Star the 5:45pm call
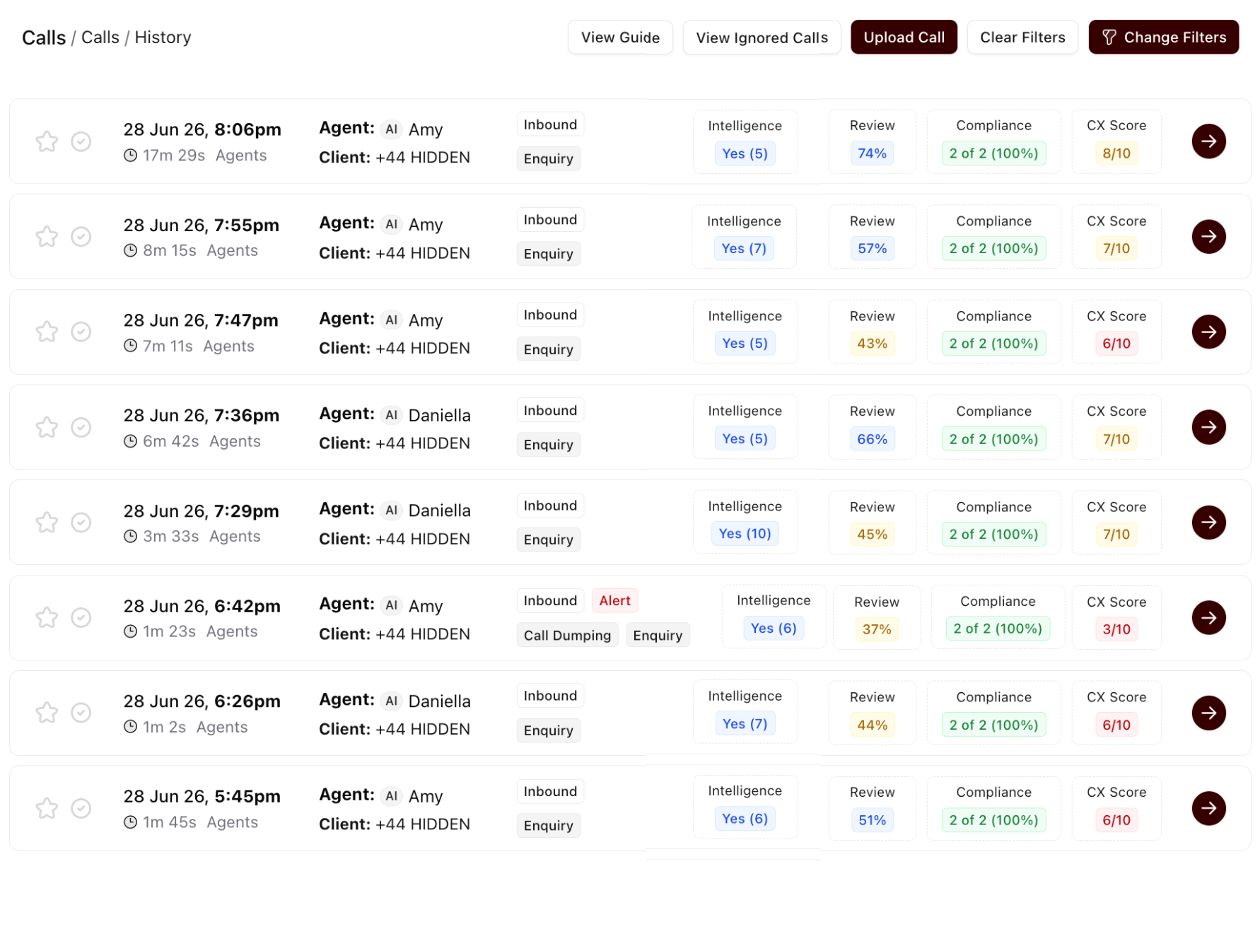The height and width of the screenshot is (946, 1260). 47,808
